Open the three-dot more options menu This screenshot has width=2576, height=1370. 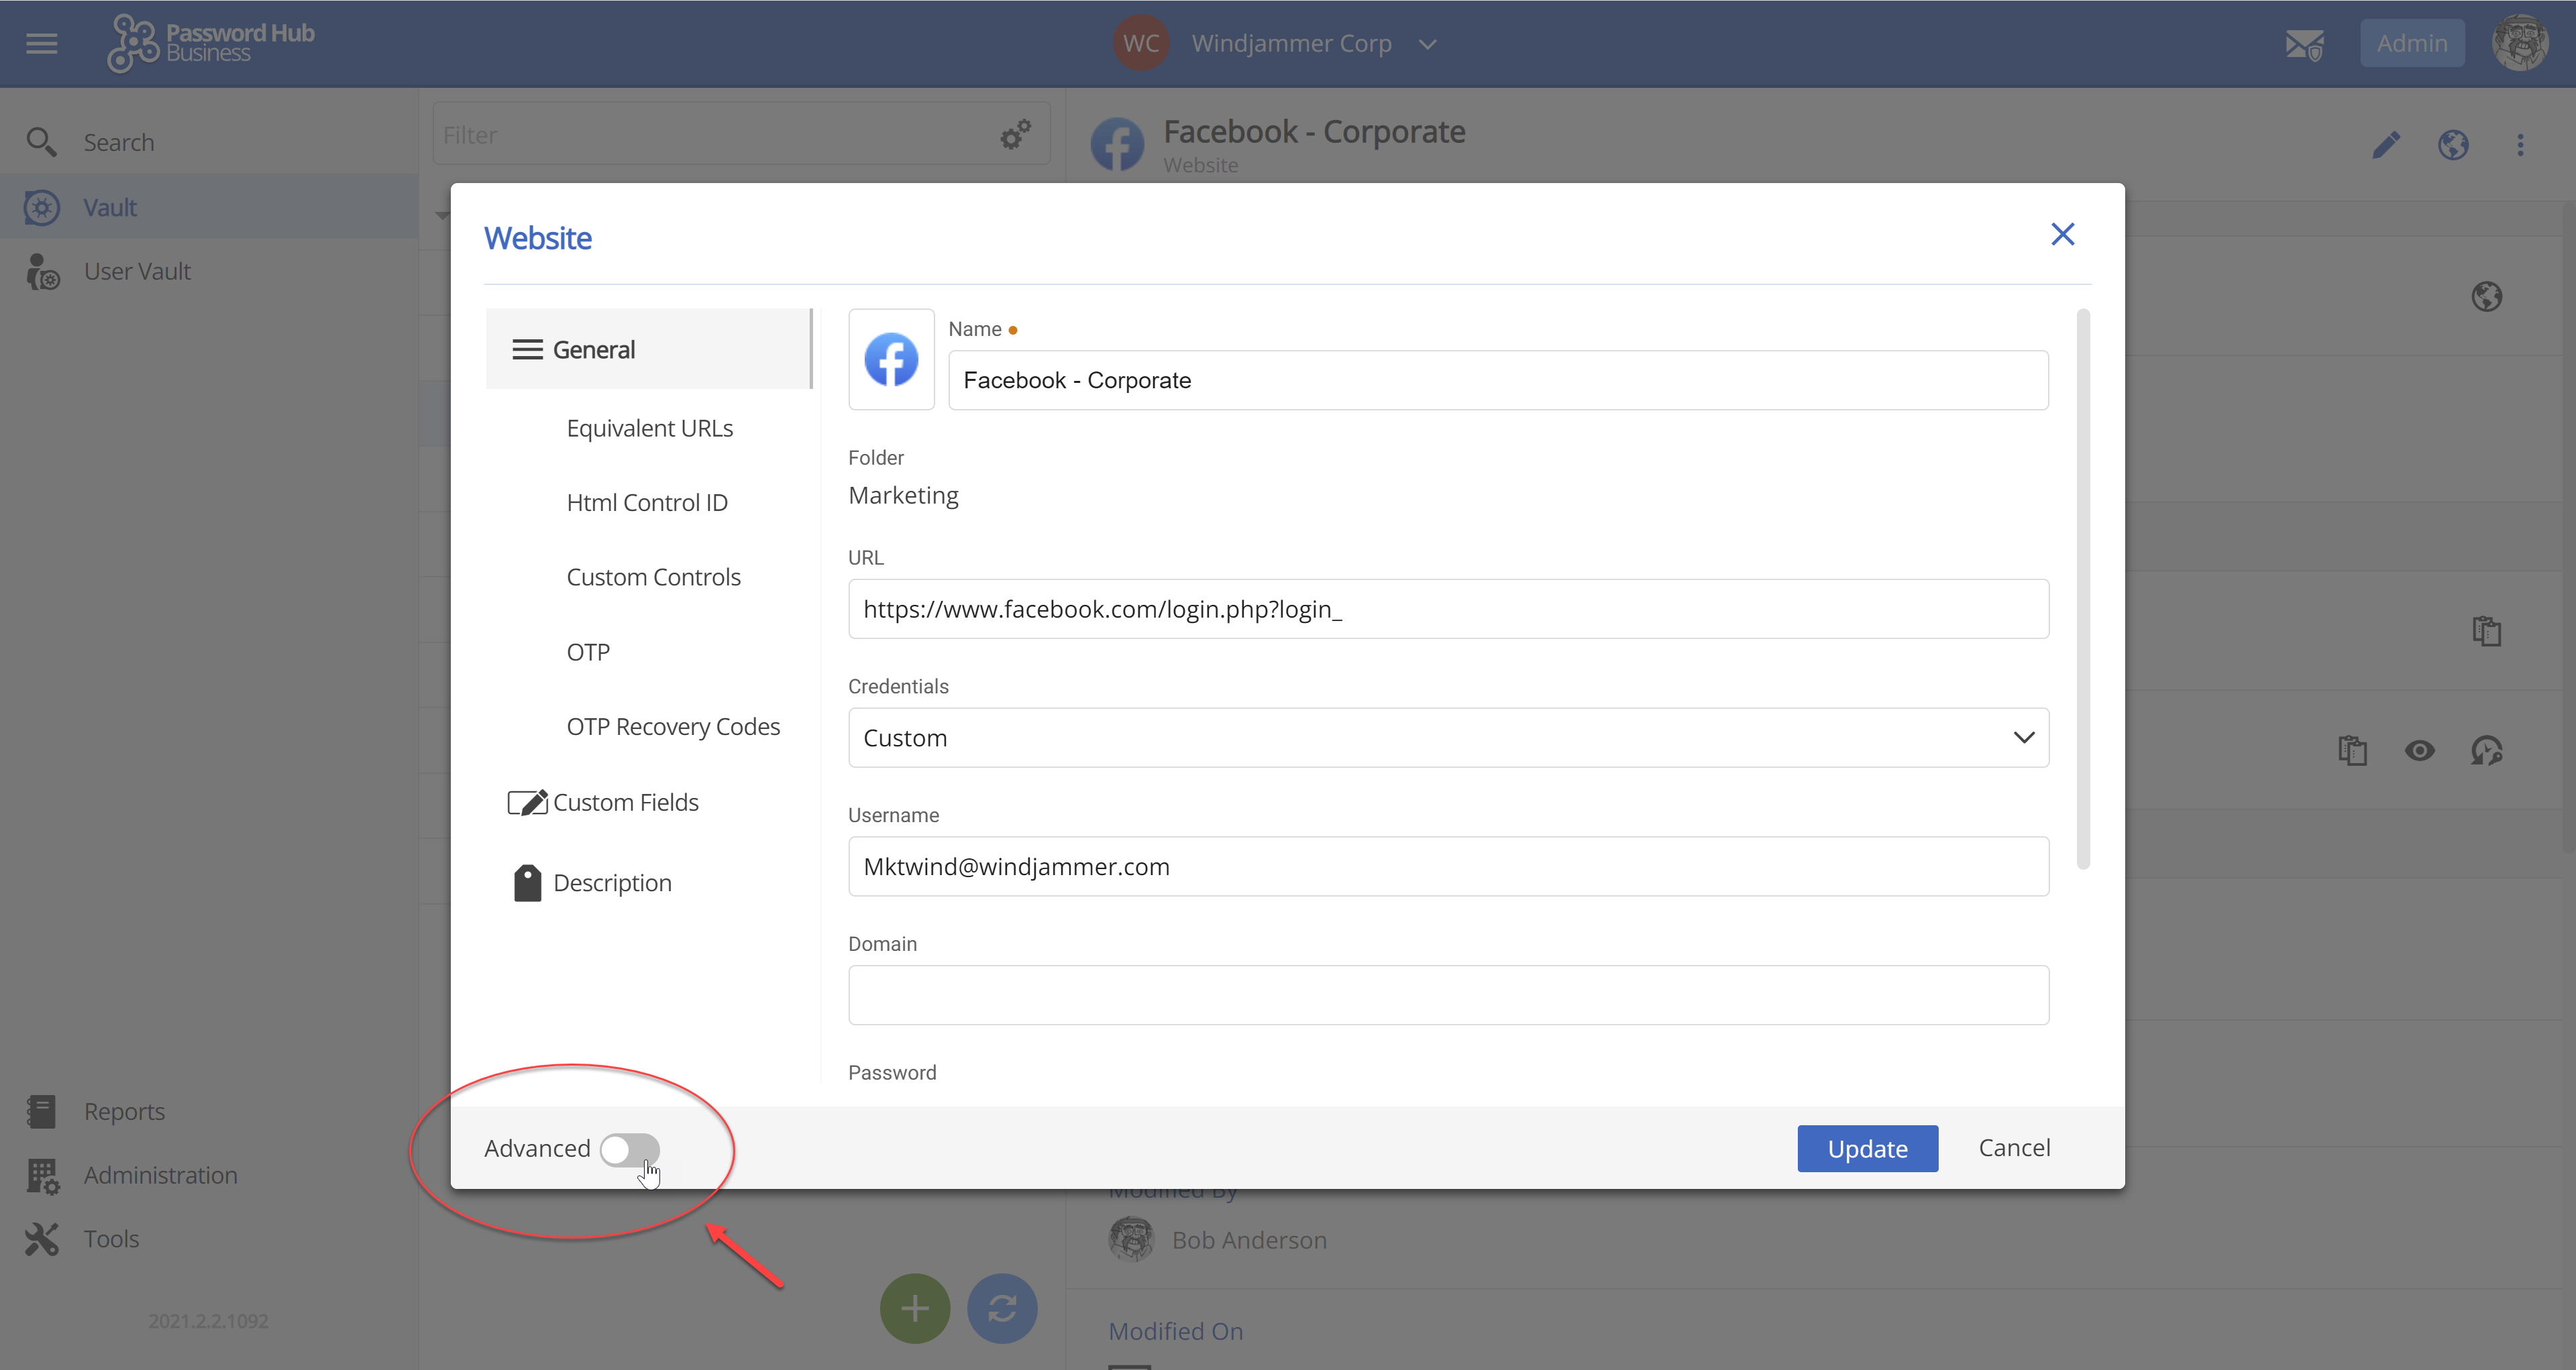click(x=2520, y=145)
